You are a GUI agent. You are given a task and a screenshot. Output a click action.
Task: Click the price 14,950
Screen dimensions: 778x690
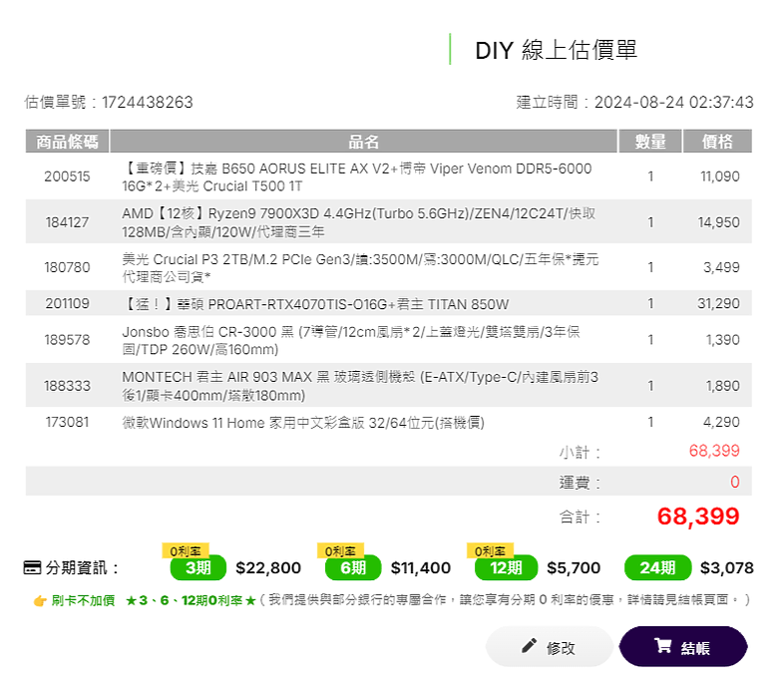718,222
